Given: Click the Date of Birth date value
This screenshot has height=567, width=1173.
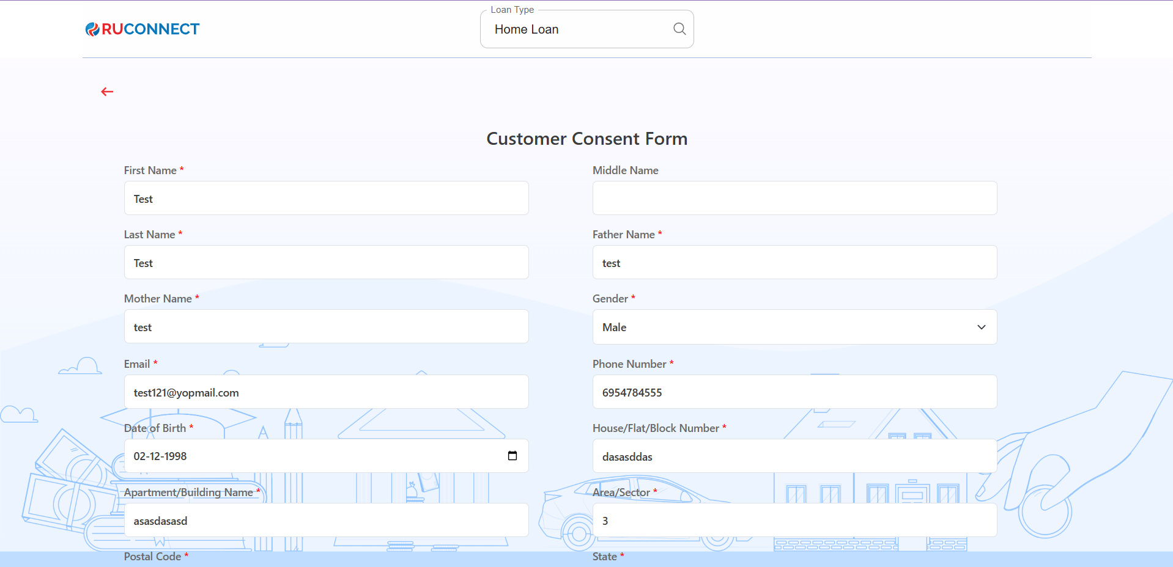Looking at the screenshot, I should coord(160,456).
